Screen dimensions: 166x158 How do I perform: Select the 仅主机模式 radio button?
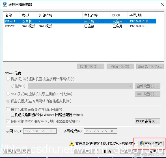pyautogui.click(x=8, y=101)
